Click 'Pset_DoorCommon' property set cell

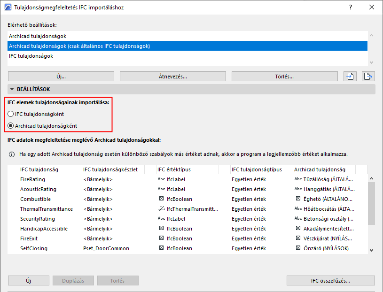[x=106, y=248]
